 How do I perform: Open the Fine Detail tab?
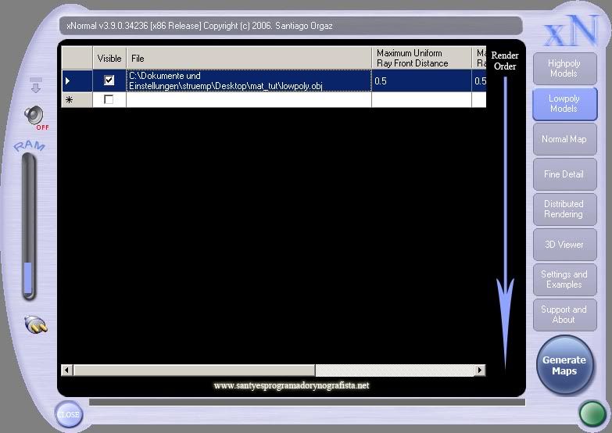pos(564,174)
